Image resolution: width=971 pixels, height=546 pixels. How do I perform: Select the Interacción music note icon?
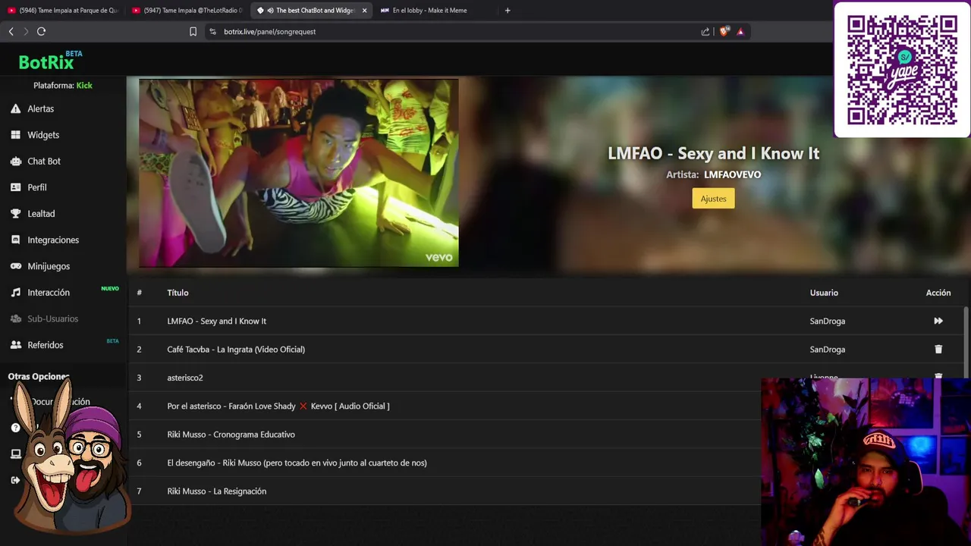point(15,293)
